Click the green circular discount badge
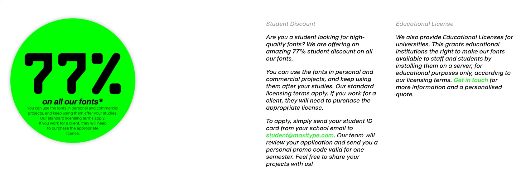 tap(73, 81)
